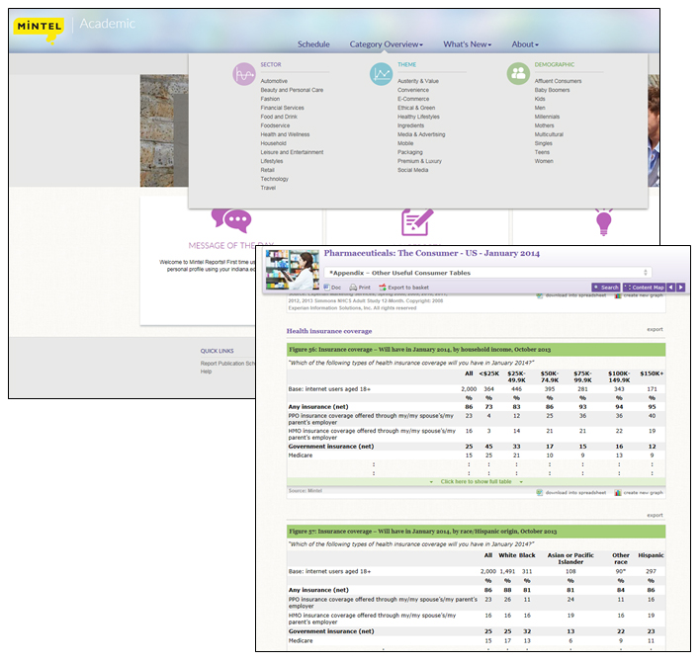Select Health and Wellness sector

(285, 134)
